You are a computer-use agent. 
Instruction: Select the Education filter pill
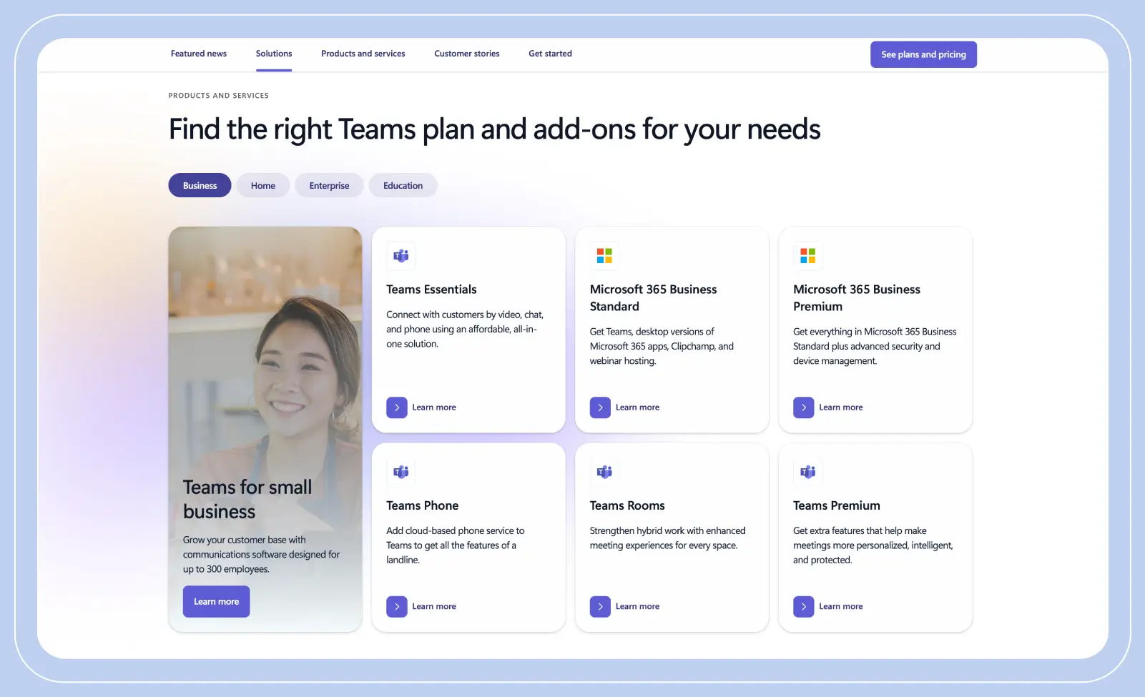(403, 185)
